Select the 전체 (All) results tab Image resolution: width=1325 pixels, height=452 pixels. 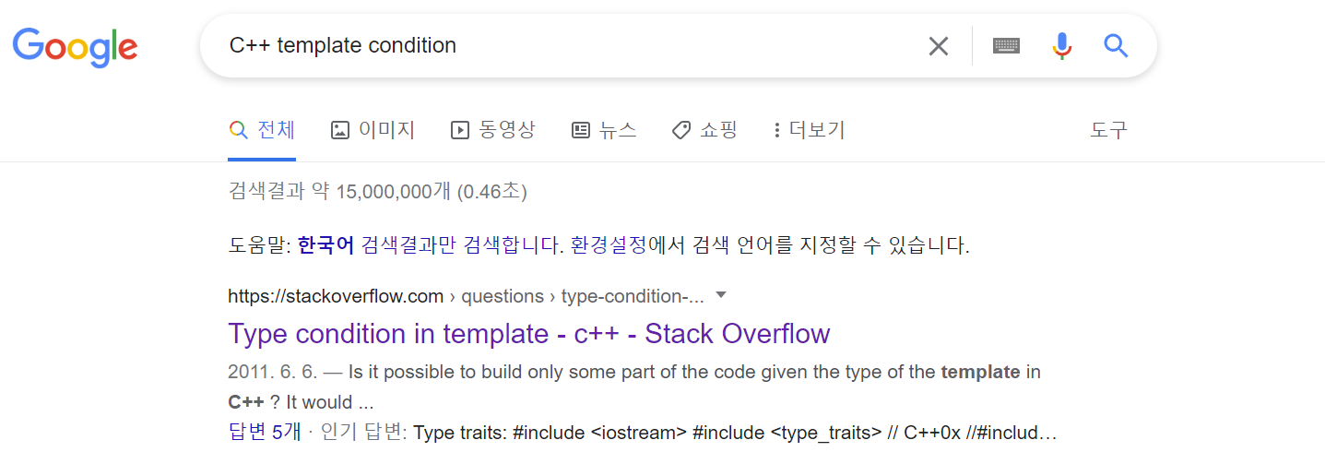point(262,130)
